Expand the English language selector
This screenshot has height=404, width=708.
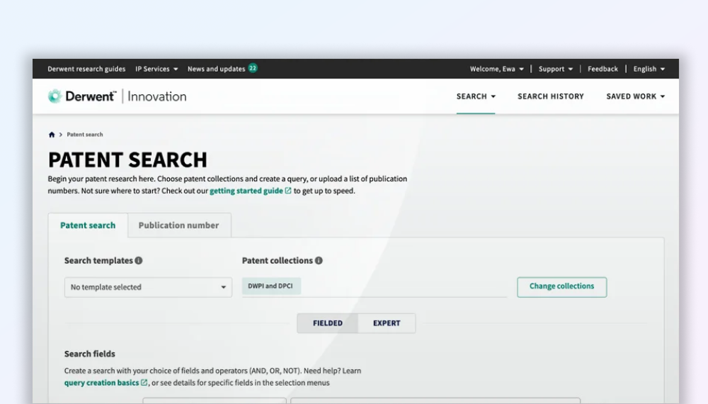click(x=649, y=69)
